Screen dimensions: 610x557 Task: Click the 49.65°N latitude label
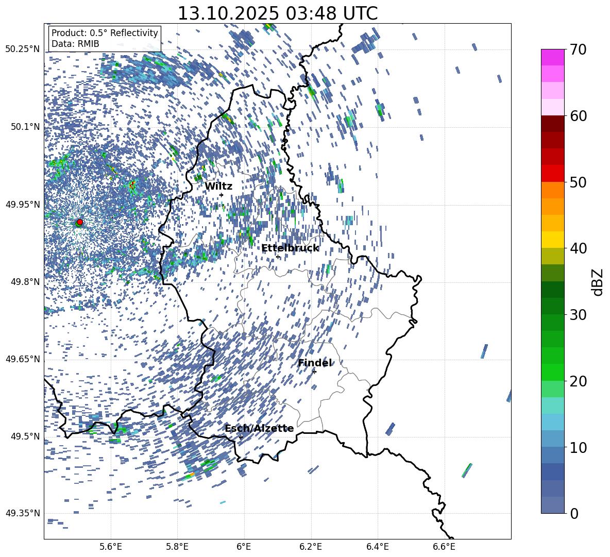click(x=23, y=359)
